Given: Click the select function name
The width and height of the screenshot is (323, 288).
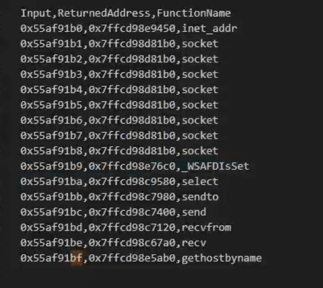Looking at the screenshot, I should (200, 181).
